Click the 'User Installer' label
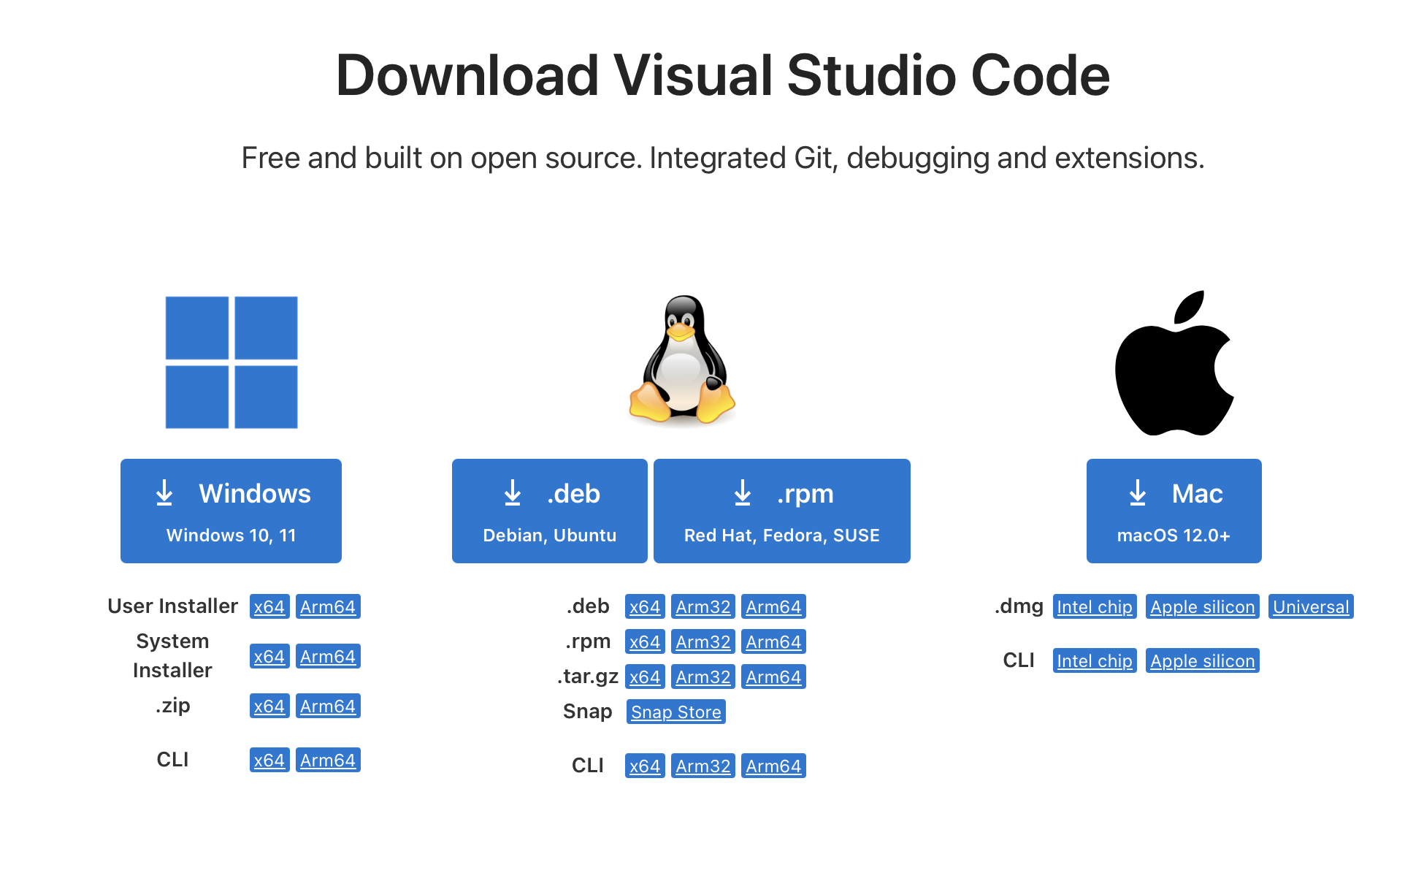Image resolution: width=1424 pixels, height=884 pixels. (x=172, y=606)
